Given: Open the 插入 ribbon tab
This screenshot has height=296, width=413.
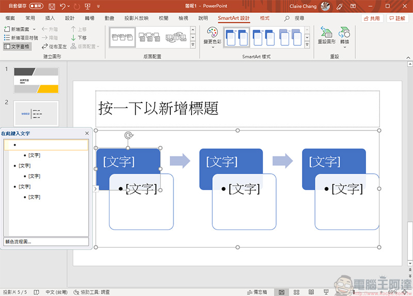Looking at the screenshot, I should 50,18.
